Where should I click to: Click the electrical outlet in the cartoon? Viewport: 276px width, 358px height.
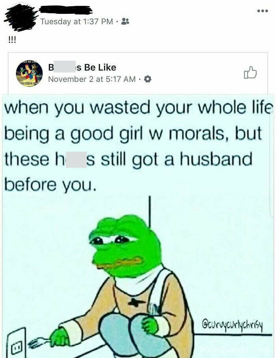click(x=16, y=343)
